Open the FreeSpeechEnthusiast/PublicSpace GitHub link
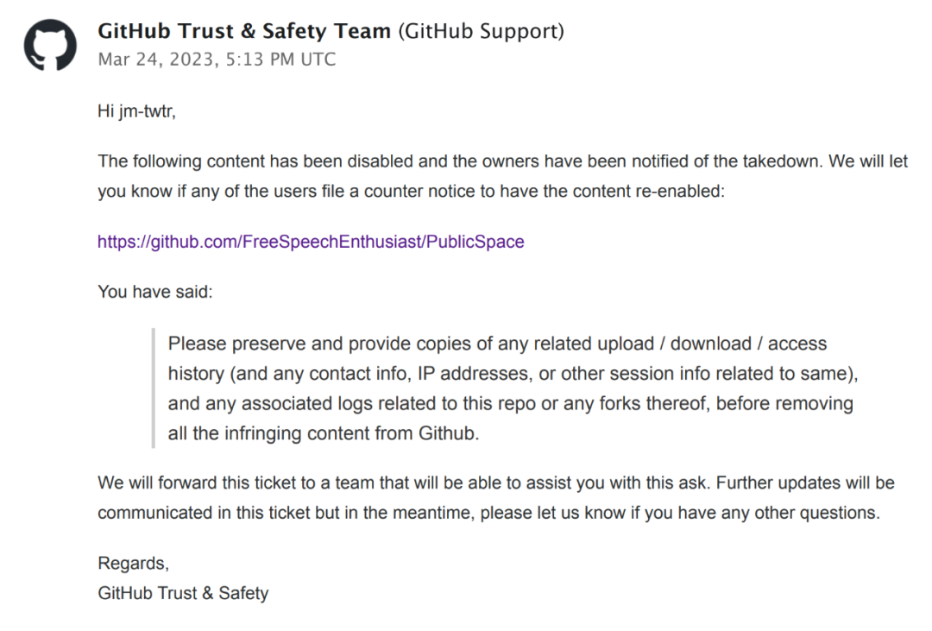The width and height of the screenshot is (932, 631). [x=311, y=242]
